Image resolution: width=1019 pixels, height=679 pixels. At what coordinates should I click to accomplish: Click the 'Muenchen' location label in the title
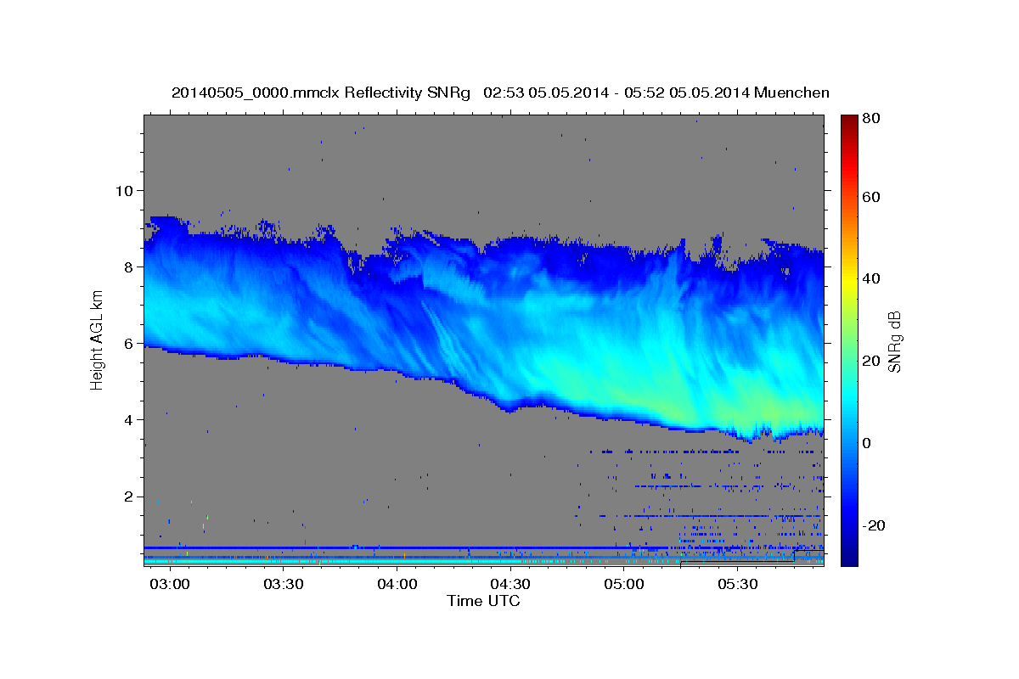791,93
